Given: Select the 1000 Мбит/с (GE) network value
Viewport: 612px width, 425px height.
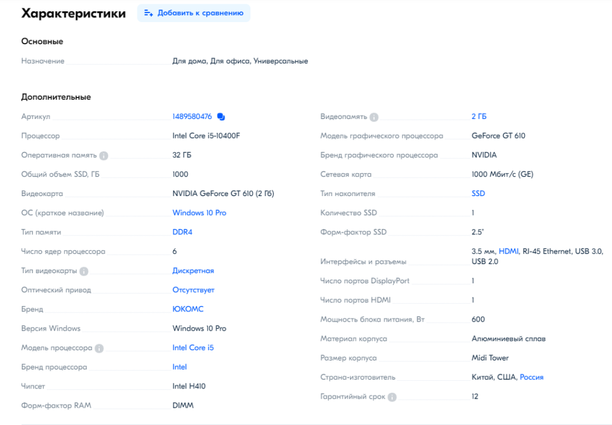Looking at the screenshot, I should point(502,174).
